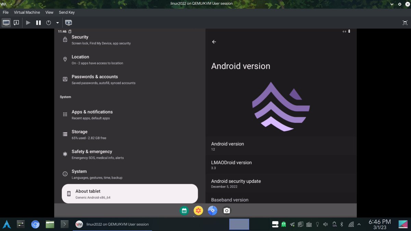Tap the LMAODroid version 3.3 row
Image resolution: width=411 pixels, height=231 pixels.
281,165
